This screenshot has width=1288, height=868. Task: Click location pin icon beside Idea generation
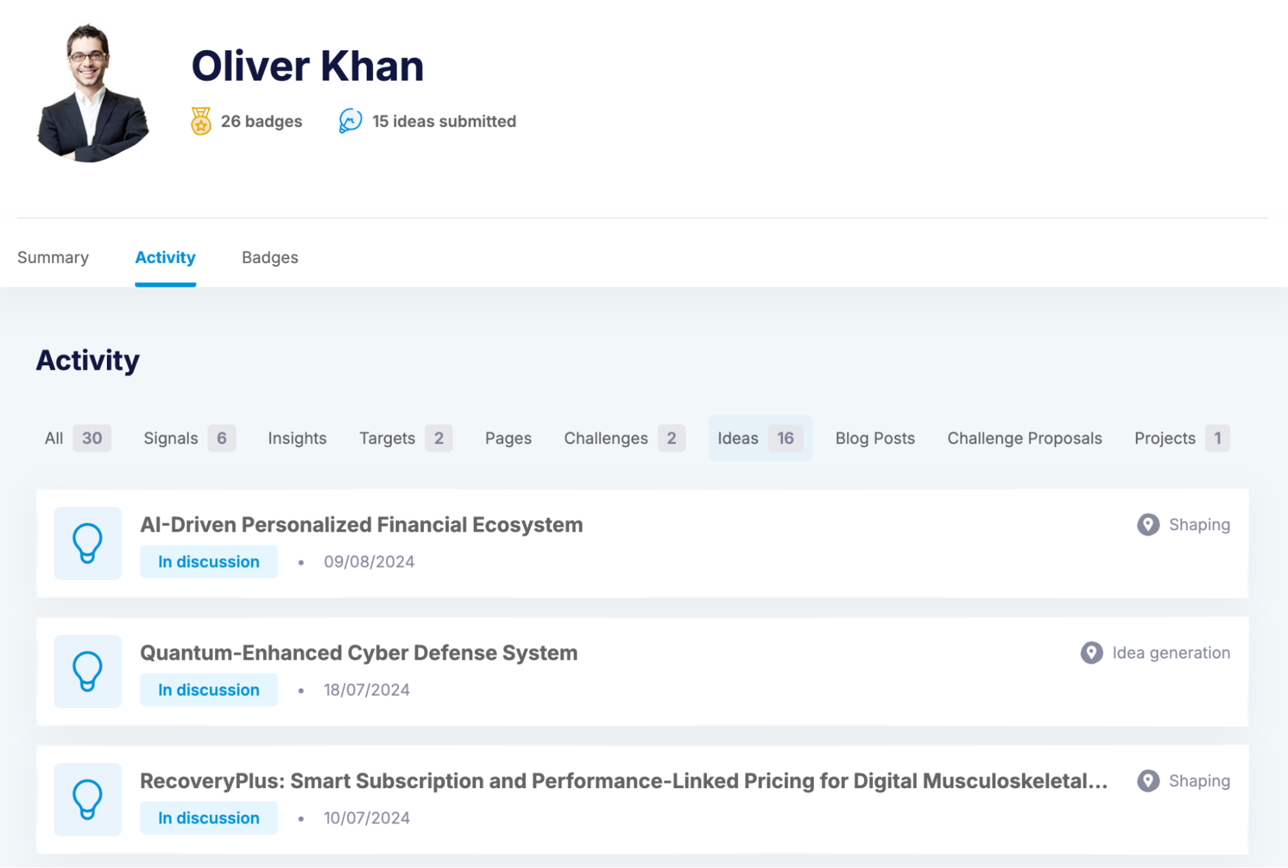[x=1091, y=653]
